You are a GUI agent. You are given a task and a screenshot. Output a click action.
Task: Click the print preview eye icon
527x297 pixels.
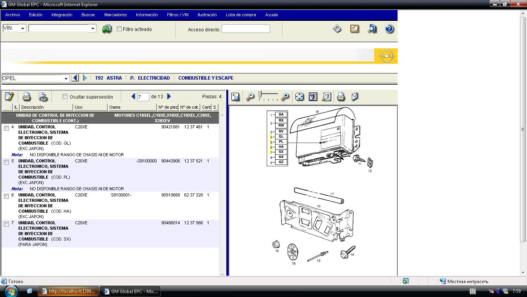(43, 96)
